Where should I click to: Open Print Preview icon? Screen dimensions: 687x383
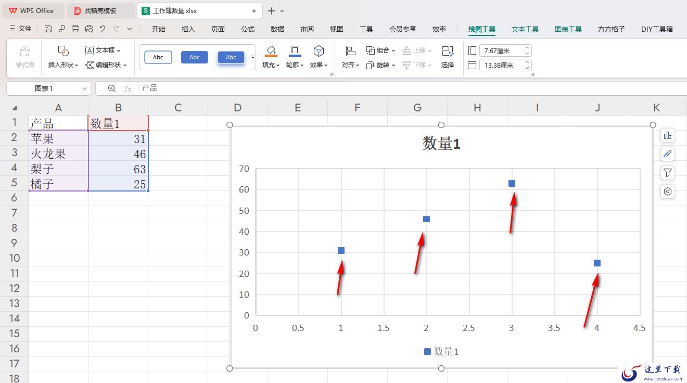pos(89,29)
